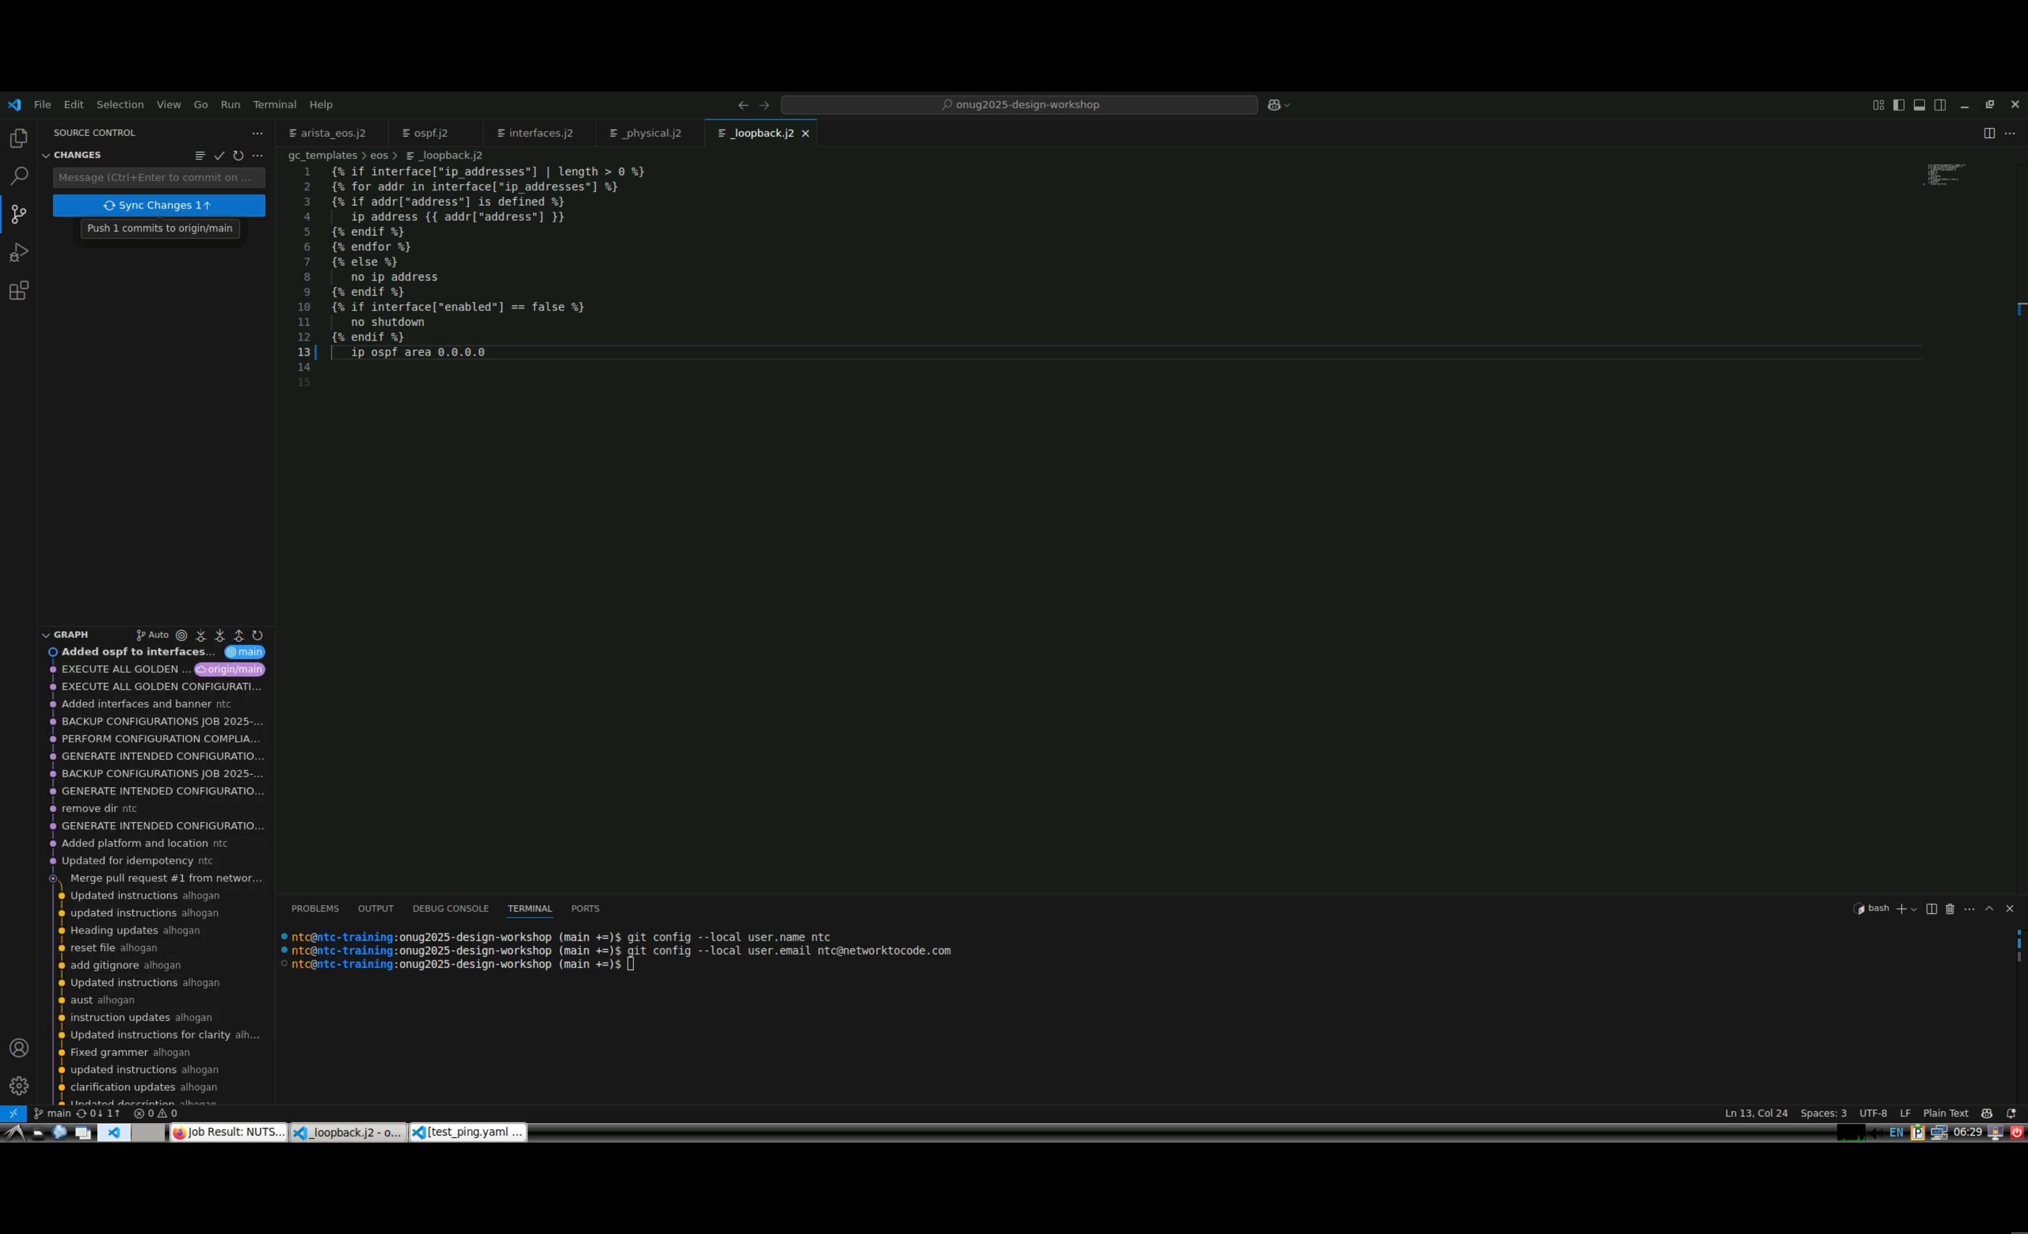The image size is (2028, 1234).
Task: Open the Terminal menu
Action: [x=274, y=105]
